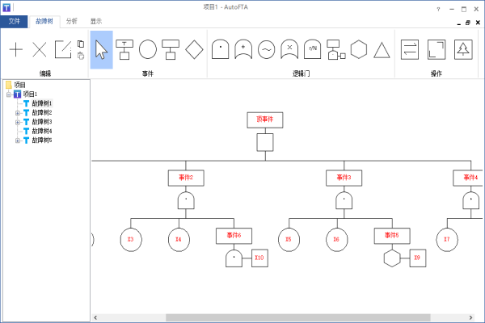Click the add plus icon in edit group
The height and width of the screenshot is (323, 485).
click(16, 49)
